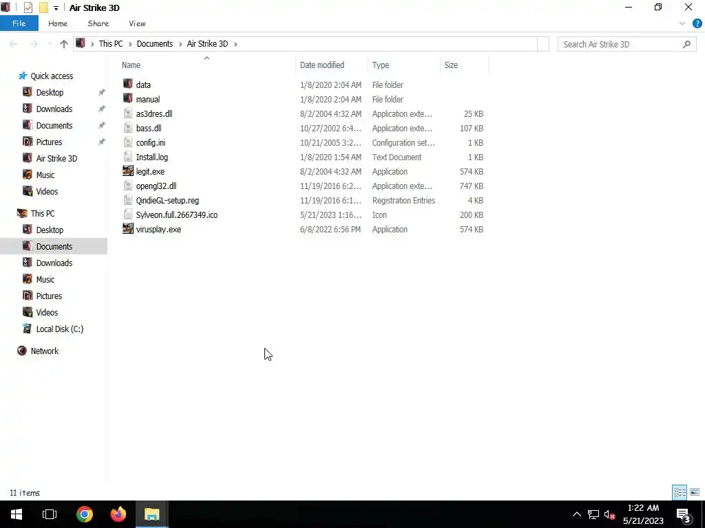
Task: Expand chevron after Documents breadcrumb
Action: (x=180, y=44)
